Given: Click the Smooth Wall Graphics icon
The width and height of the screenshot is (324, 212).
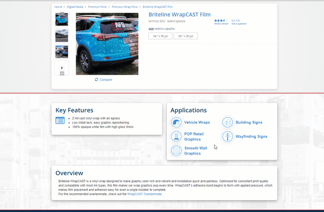Looking at the screenshot, I should coord(176,151).
